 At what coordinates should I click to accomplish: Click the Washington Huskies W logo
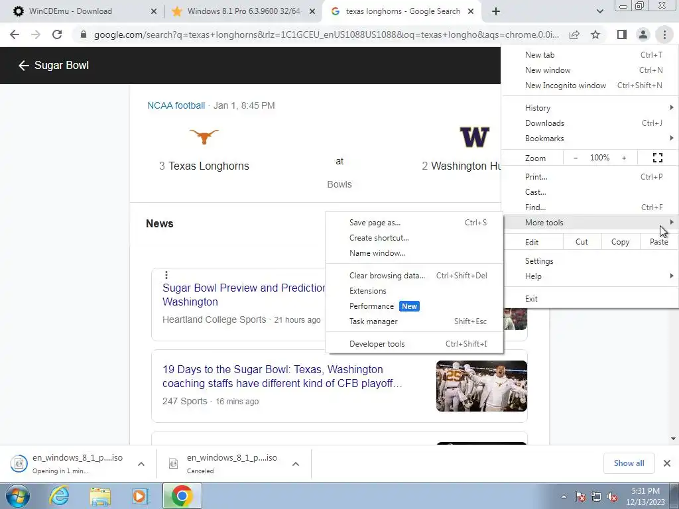474,137
